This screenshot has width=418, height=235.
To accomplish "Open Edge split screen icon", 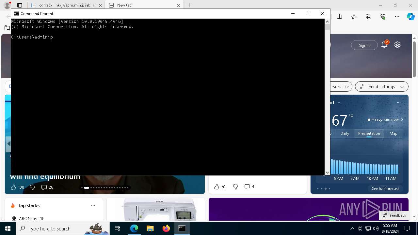I will [340, 17].
